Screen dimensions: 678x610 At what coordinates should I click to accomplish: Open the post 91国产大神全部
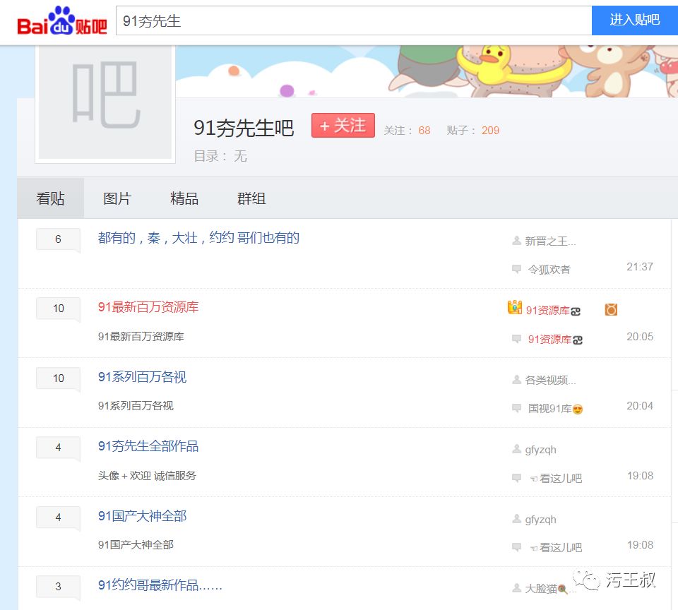point(142,516)
